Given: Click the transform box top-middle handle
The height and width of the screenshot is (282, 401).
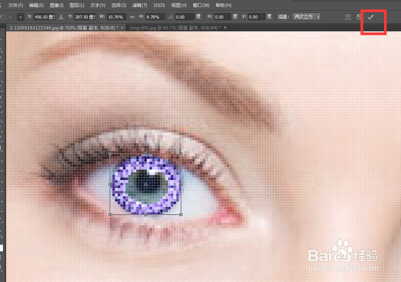Looking at the screenshot, I should click(146, 154).
